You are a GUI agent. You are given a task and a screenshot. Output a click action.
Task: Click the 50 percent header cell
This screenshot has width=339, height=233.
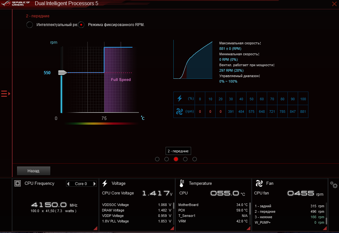251,99
